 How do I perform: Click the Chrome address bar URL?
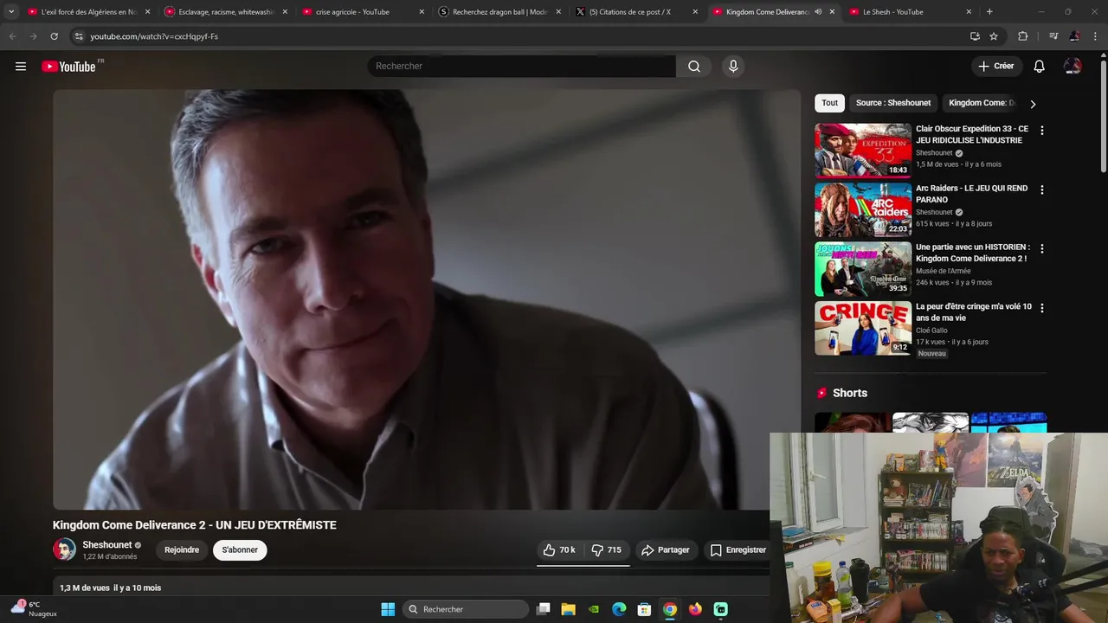pos(154,36)
